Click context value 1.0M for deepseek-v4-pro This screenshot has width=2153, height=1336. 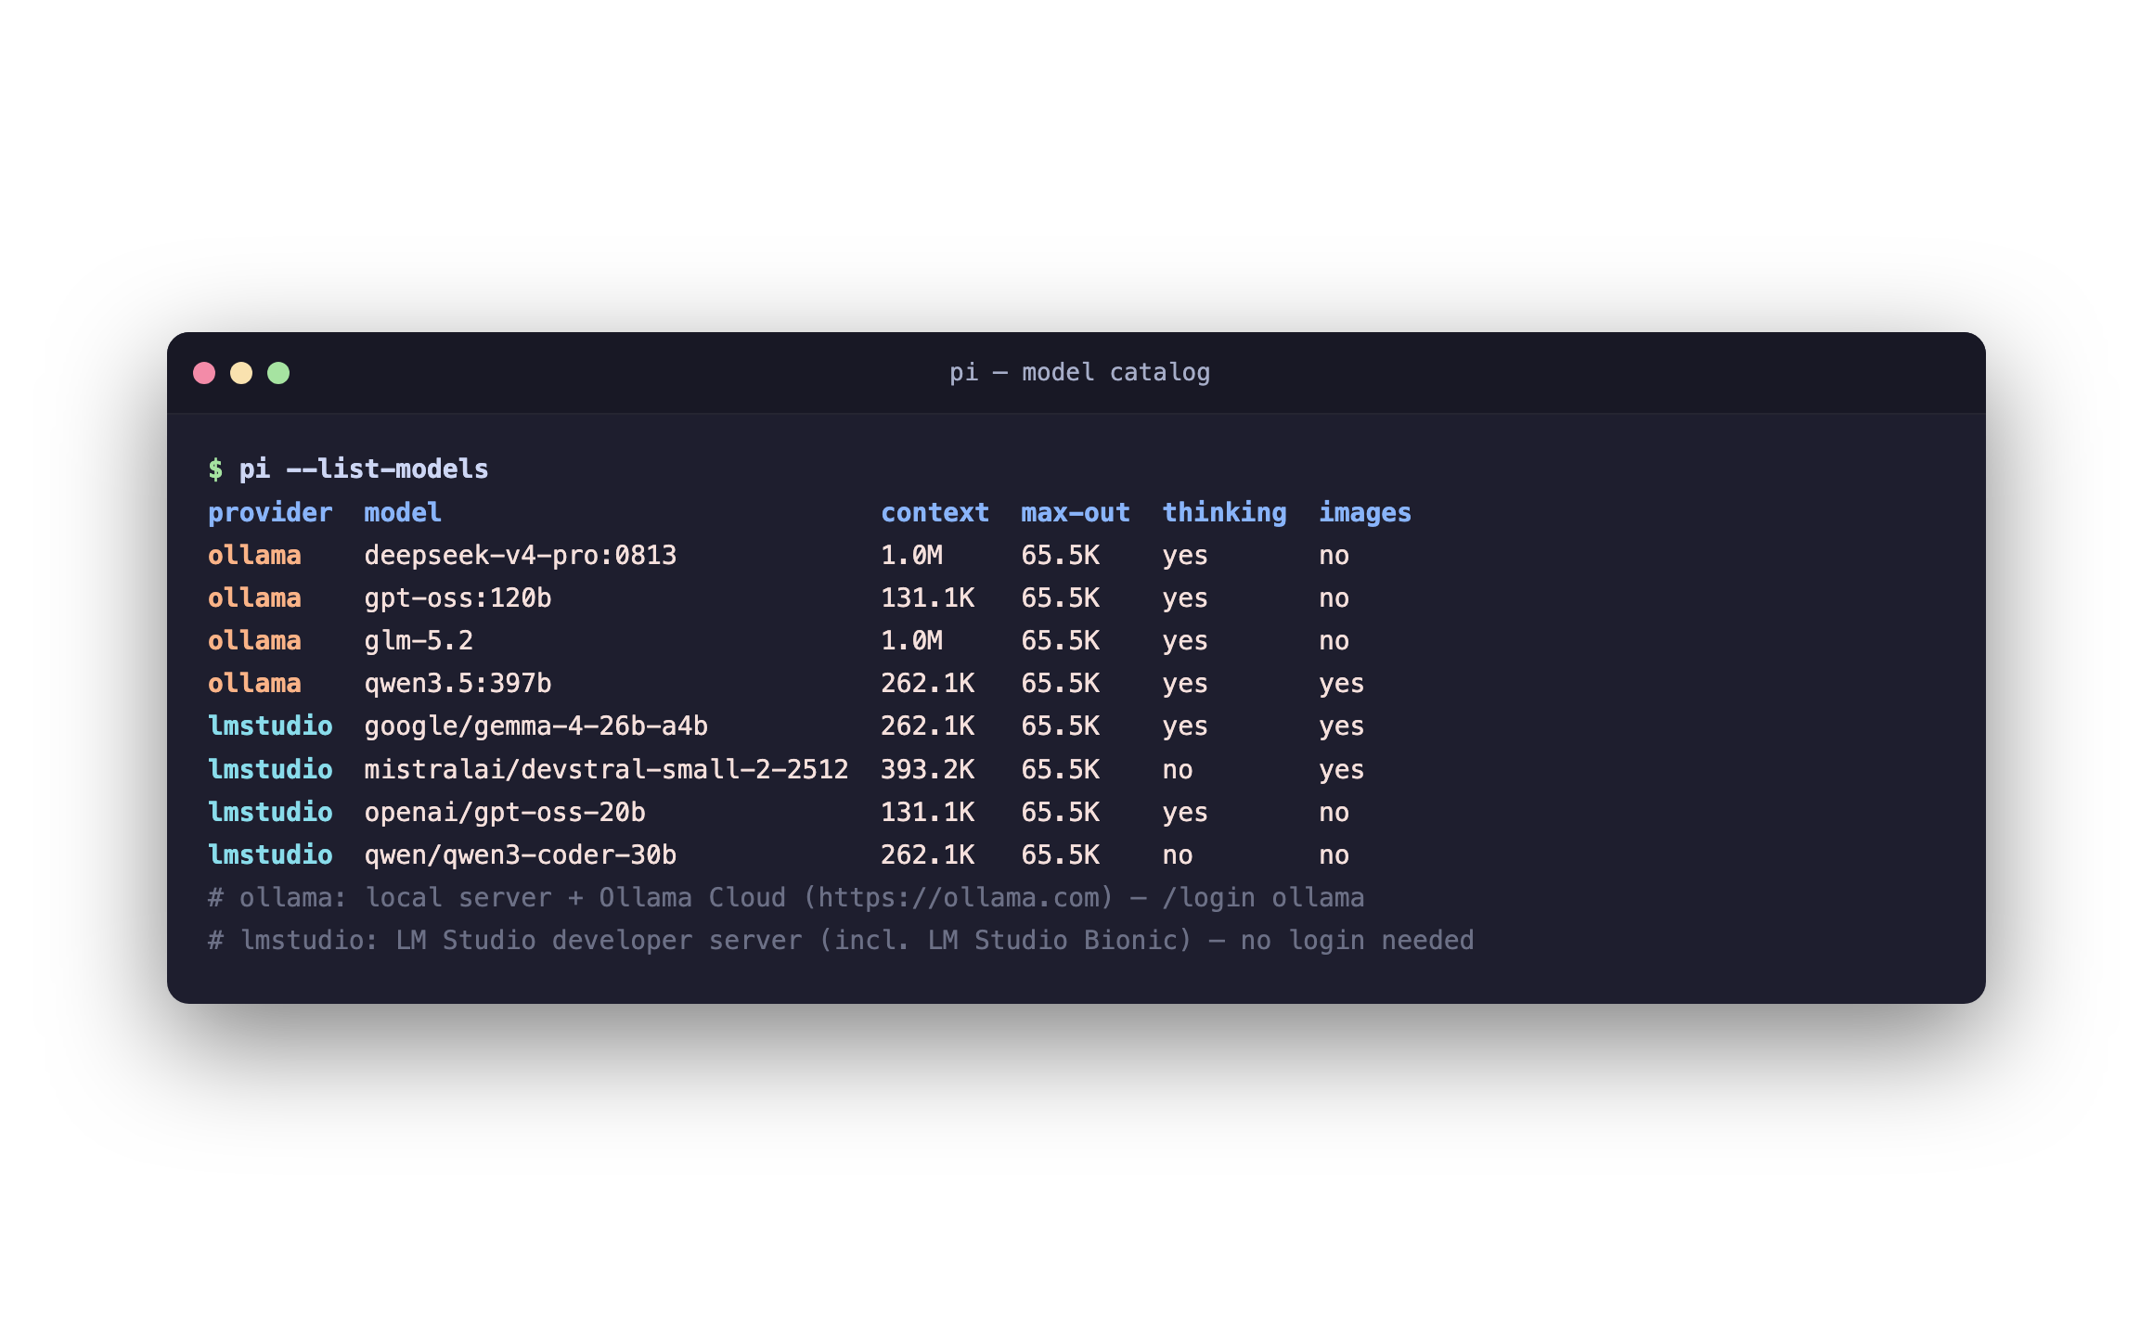point(911,556)
